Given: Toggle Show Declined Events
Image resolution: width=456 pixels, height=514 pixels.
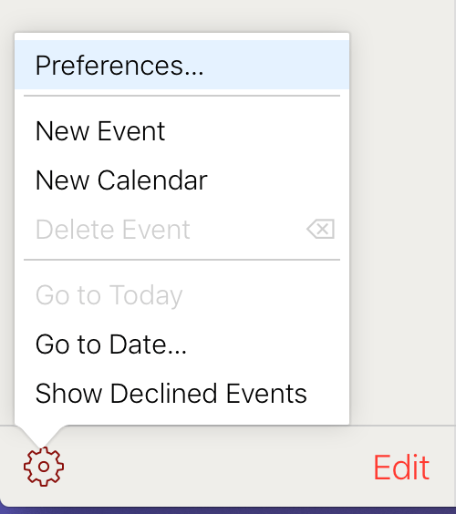Looking at the screenshot, I should click(181, 394).
